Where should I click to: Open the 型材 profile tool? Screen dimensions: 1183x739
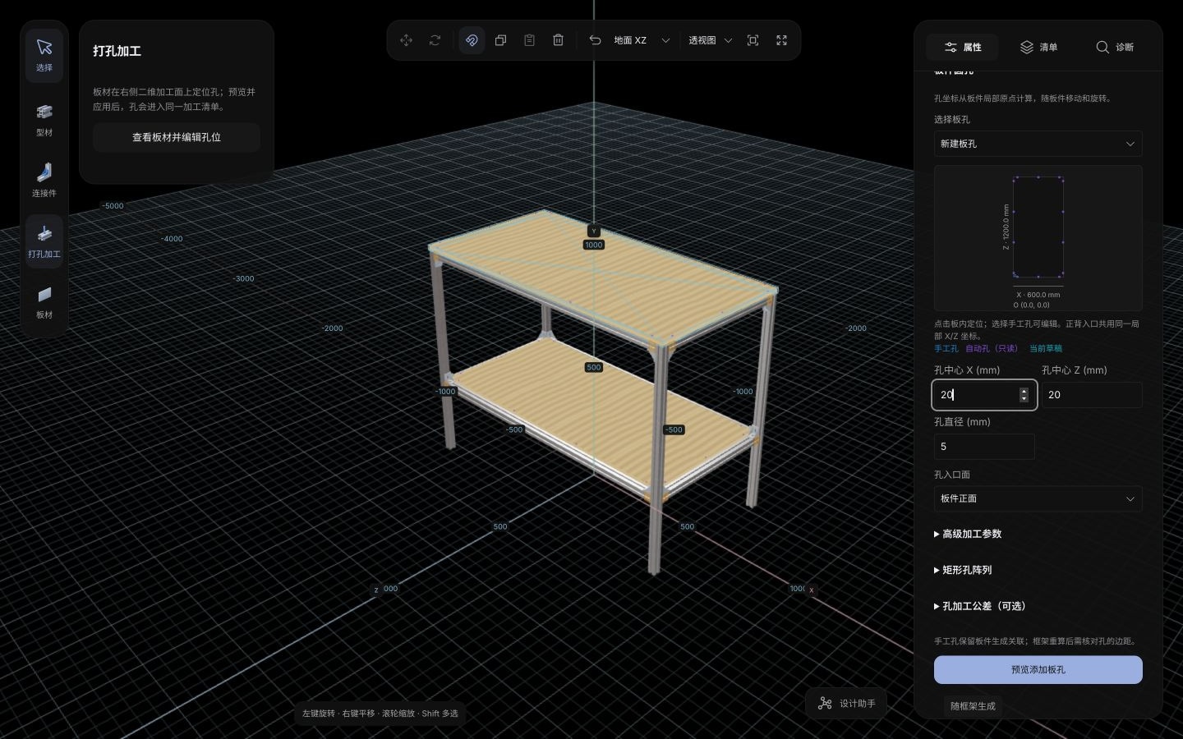pyautogui.click(x=44, y=119)
